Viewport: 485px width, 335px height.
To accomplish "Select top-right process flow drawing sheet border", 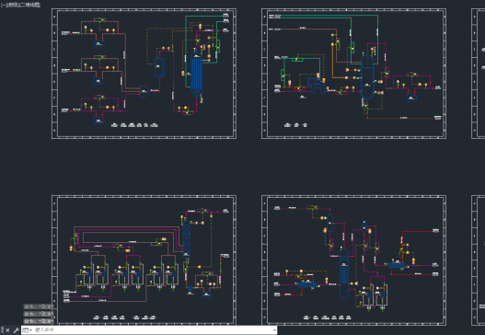I will coord(353,9).
